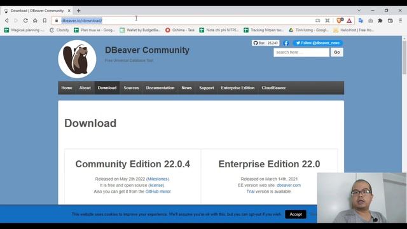
Task: Open the Trial version link
Action: [250, 191]
